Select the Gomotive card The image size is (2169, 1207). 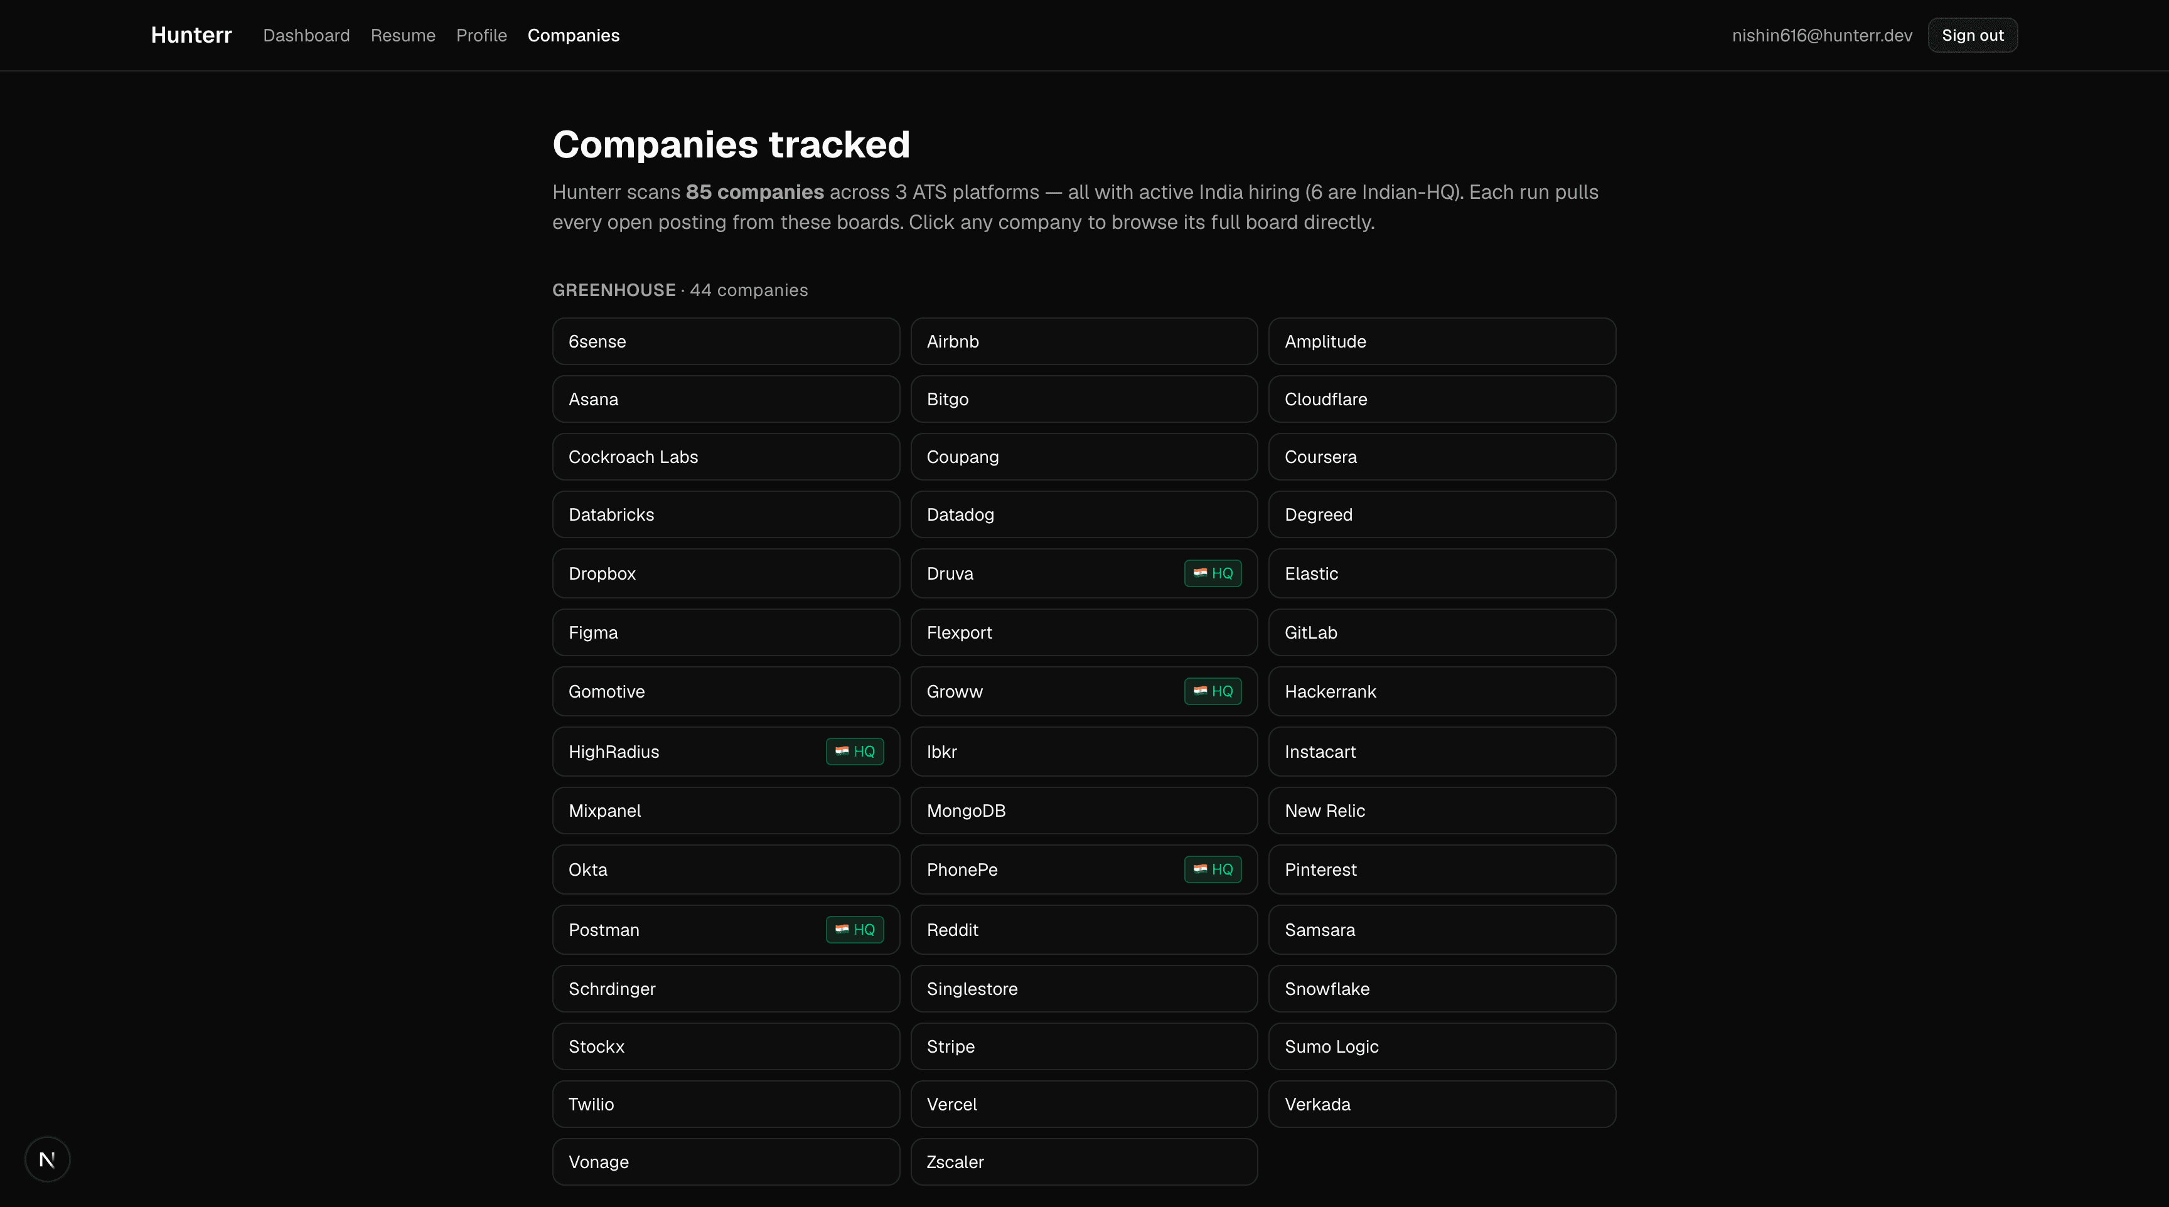click(726, 691)
